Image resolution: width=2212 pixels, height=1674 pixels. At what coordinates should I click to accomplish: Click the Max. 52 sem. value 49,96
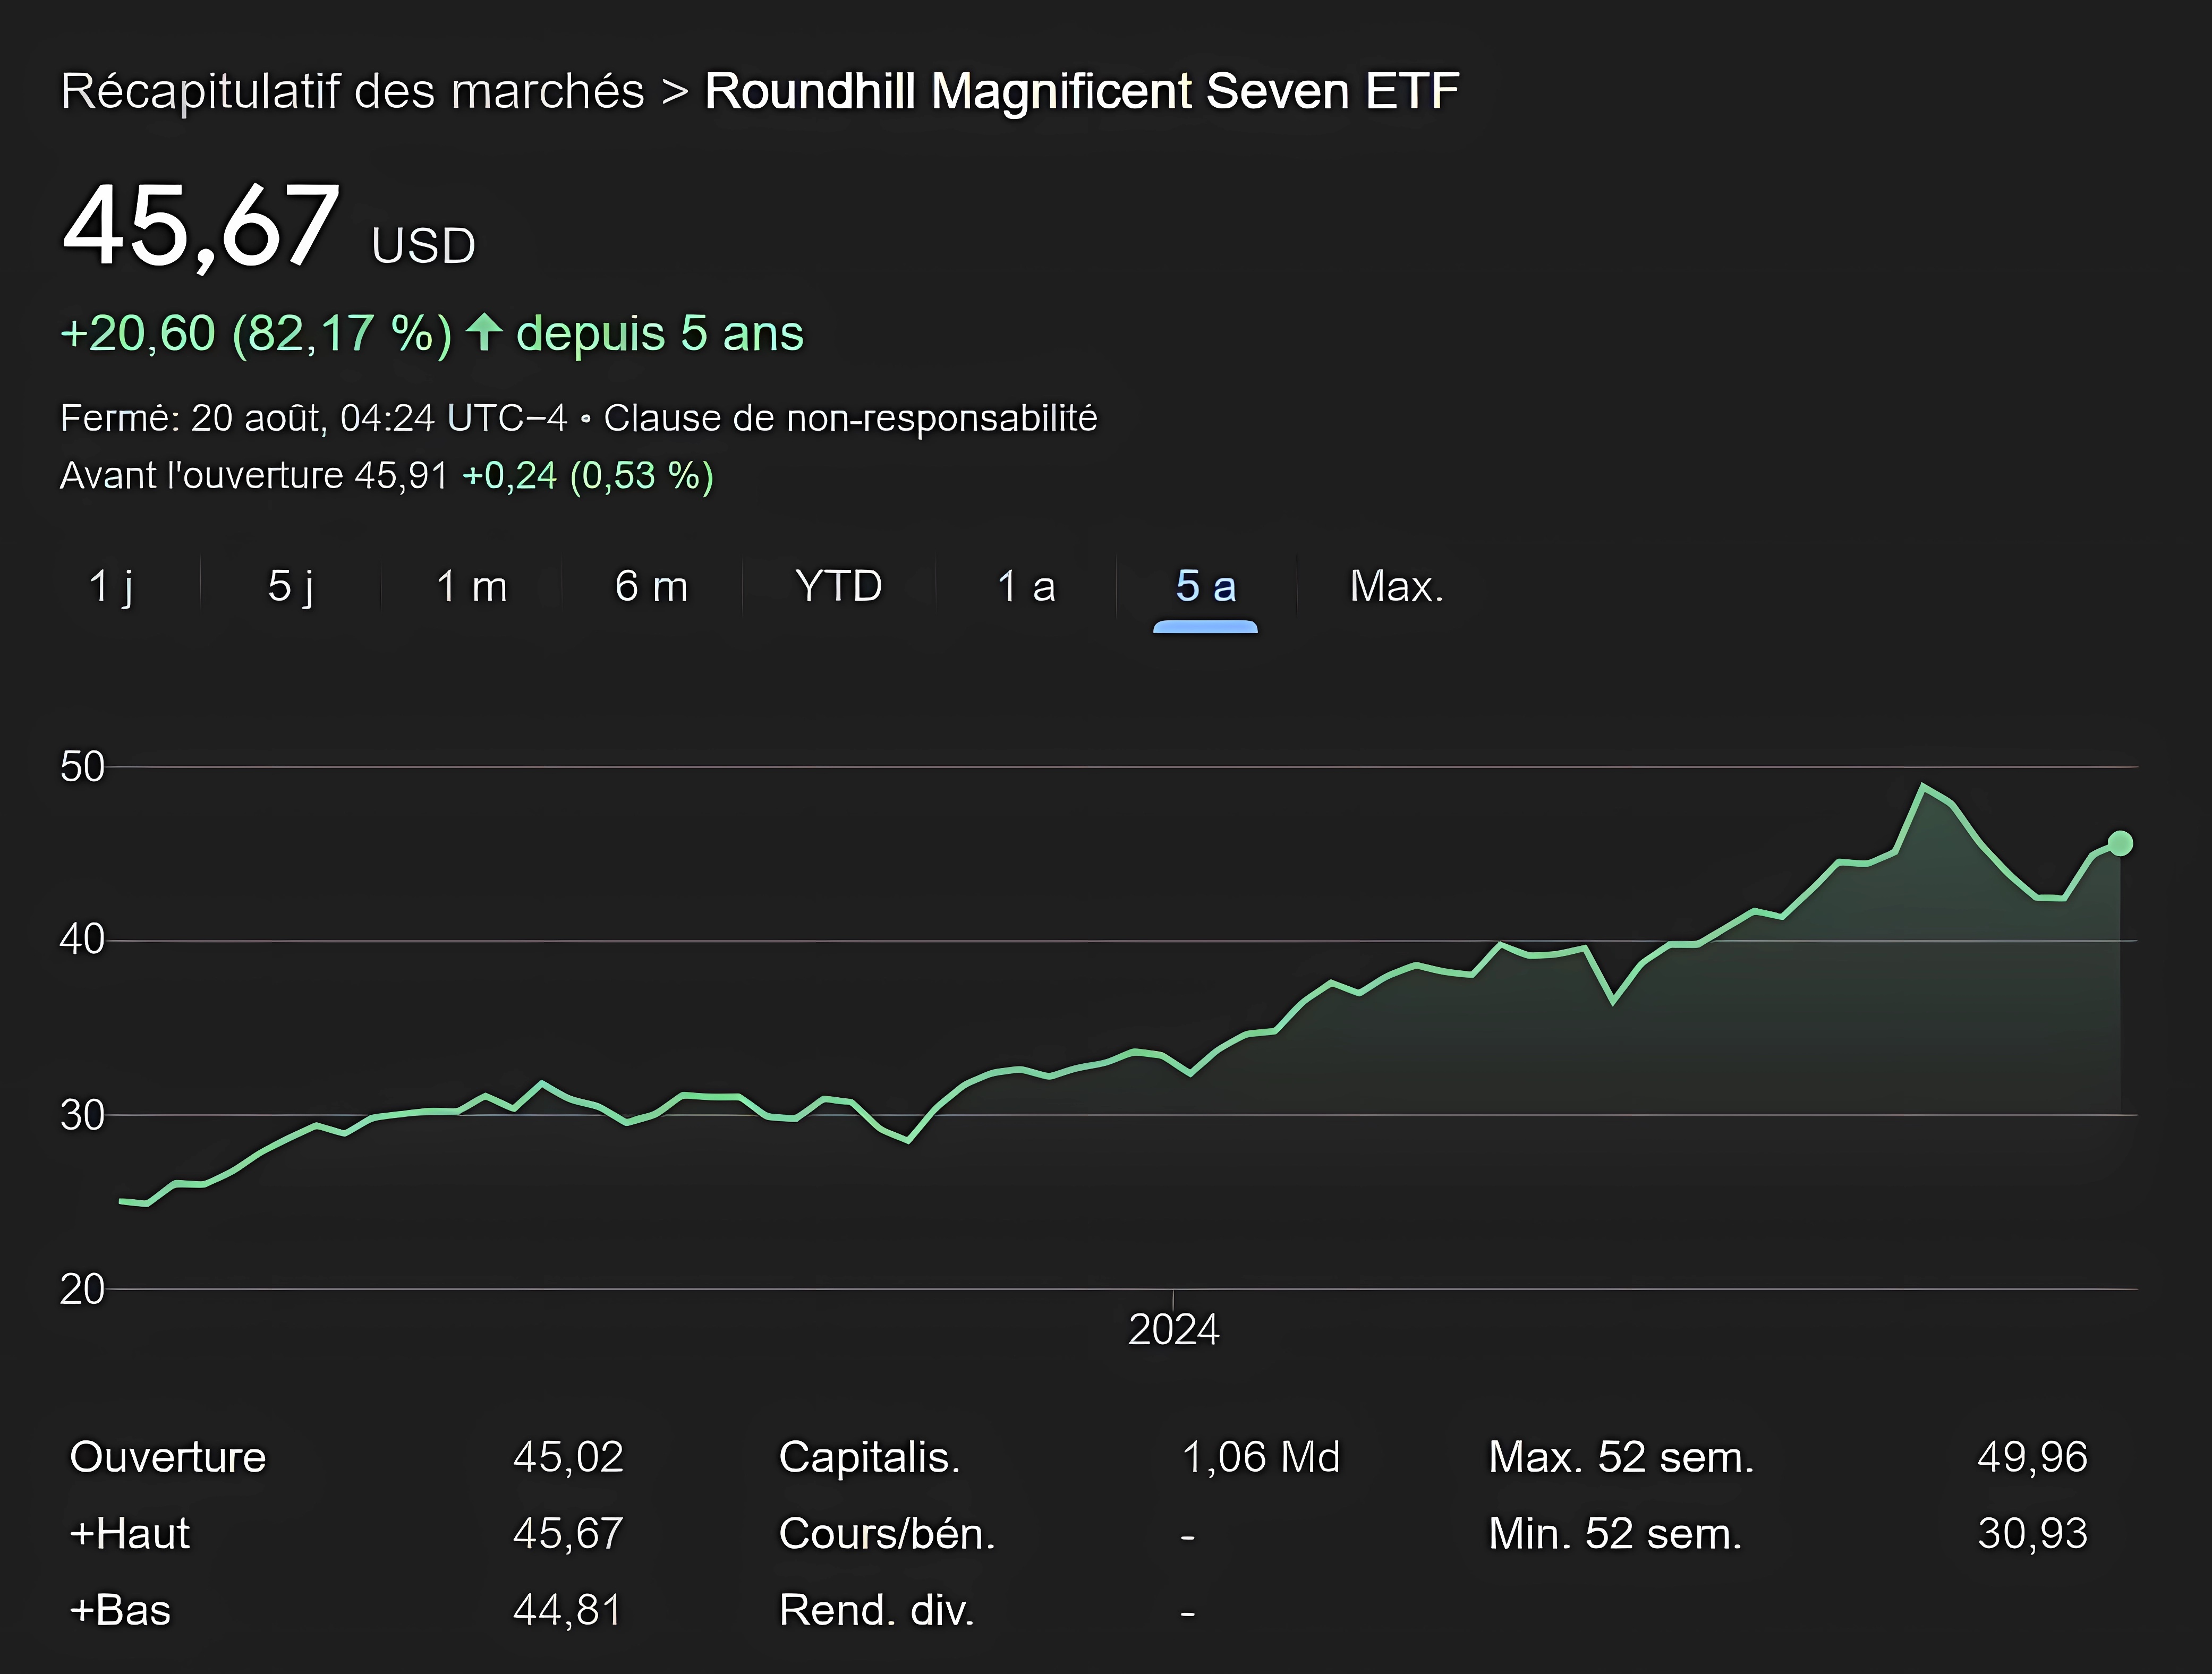[2032, 1458]
